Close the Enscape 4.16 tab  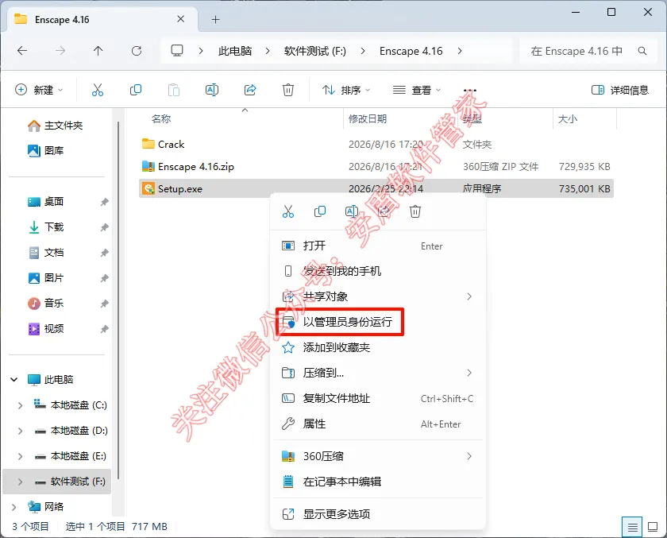pos(181,19)
